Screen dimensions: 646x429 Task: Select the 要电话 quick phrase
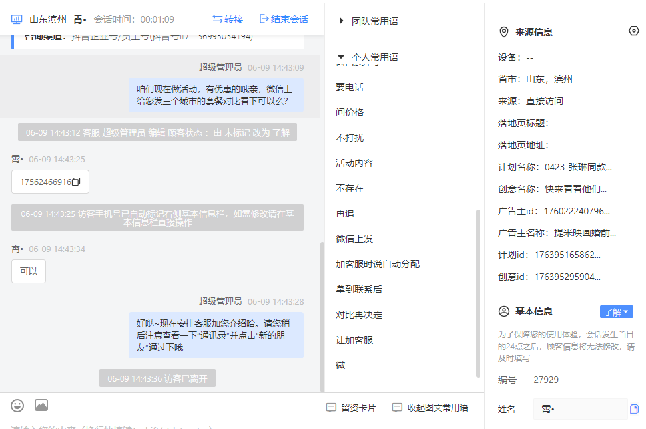click(350, 87)
